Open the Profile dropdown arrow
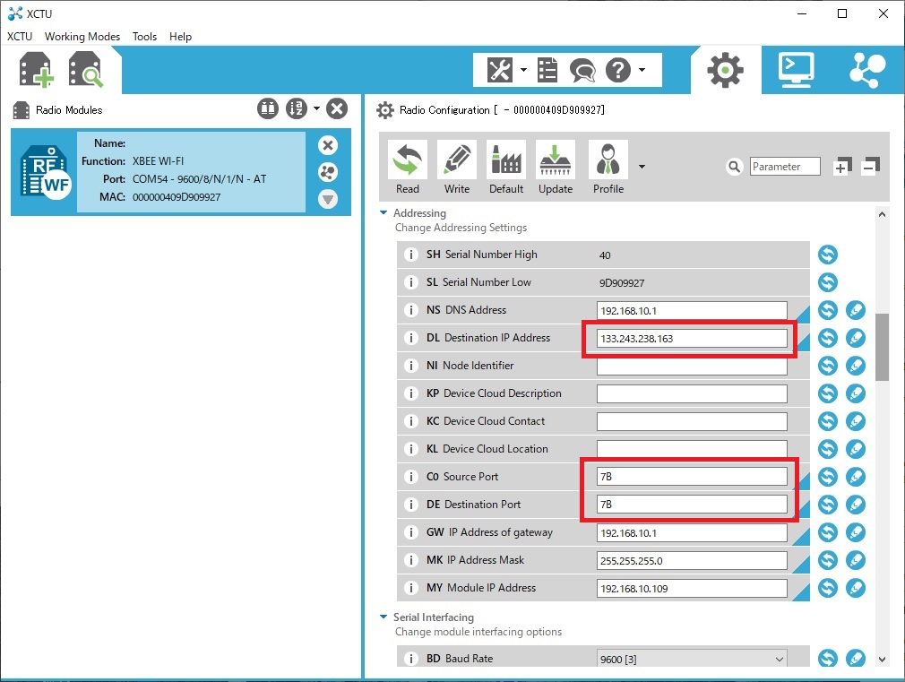The height and width of the screenshot is (682, 905). [642, 167]
